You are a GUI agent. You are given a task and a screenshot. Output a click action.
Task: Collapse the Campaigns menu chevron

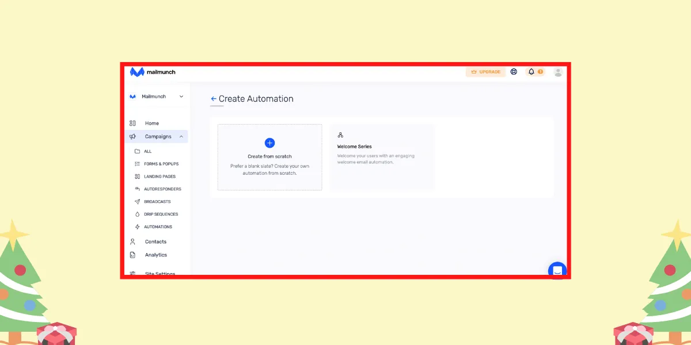181,136
